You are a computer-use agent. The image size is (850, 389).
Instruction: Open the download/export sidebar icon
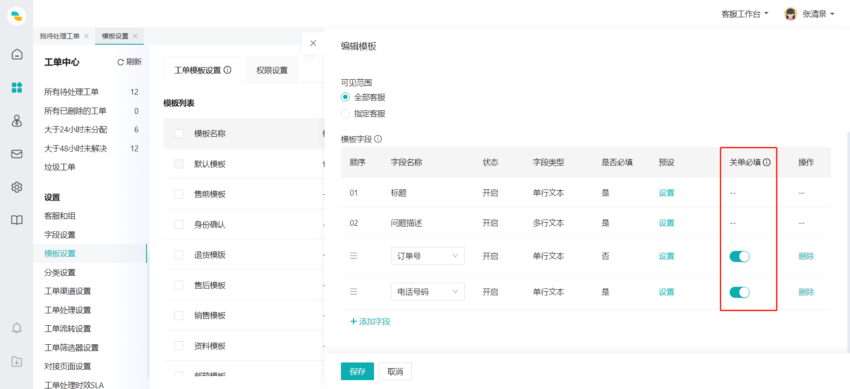click(x=17, y=361)
